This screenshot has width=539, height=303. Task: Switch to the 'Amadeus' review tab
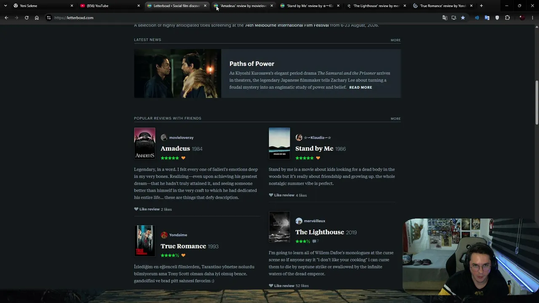pyautogui.click(x=243, y=6)
